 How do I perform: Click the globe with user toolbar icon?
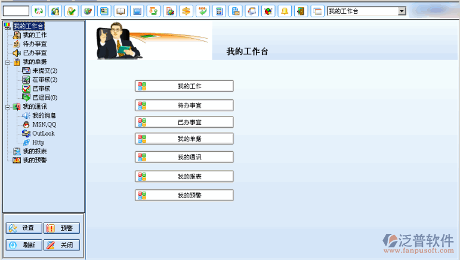point(55,11)
